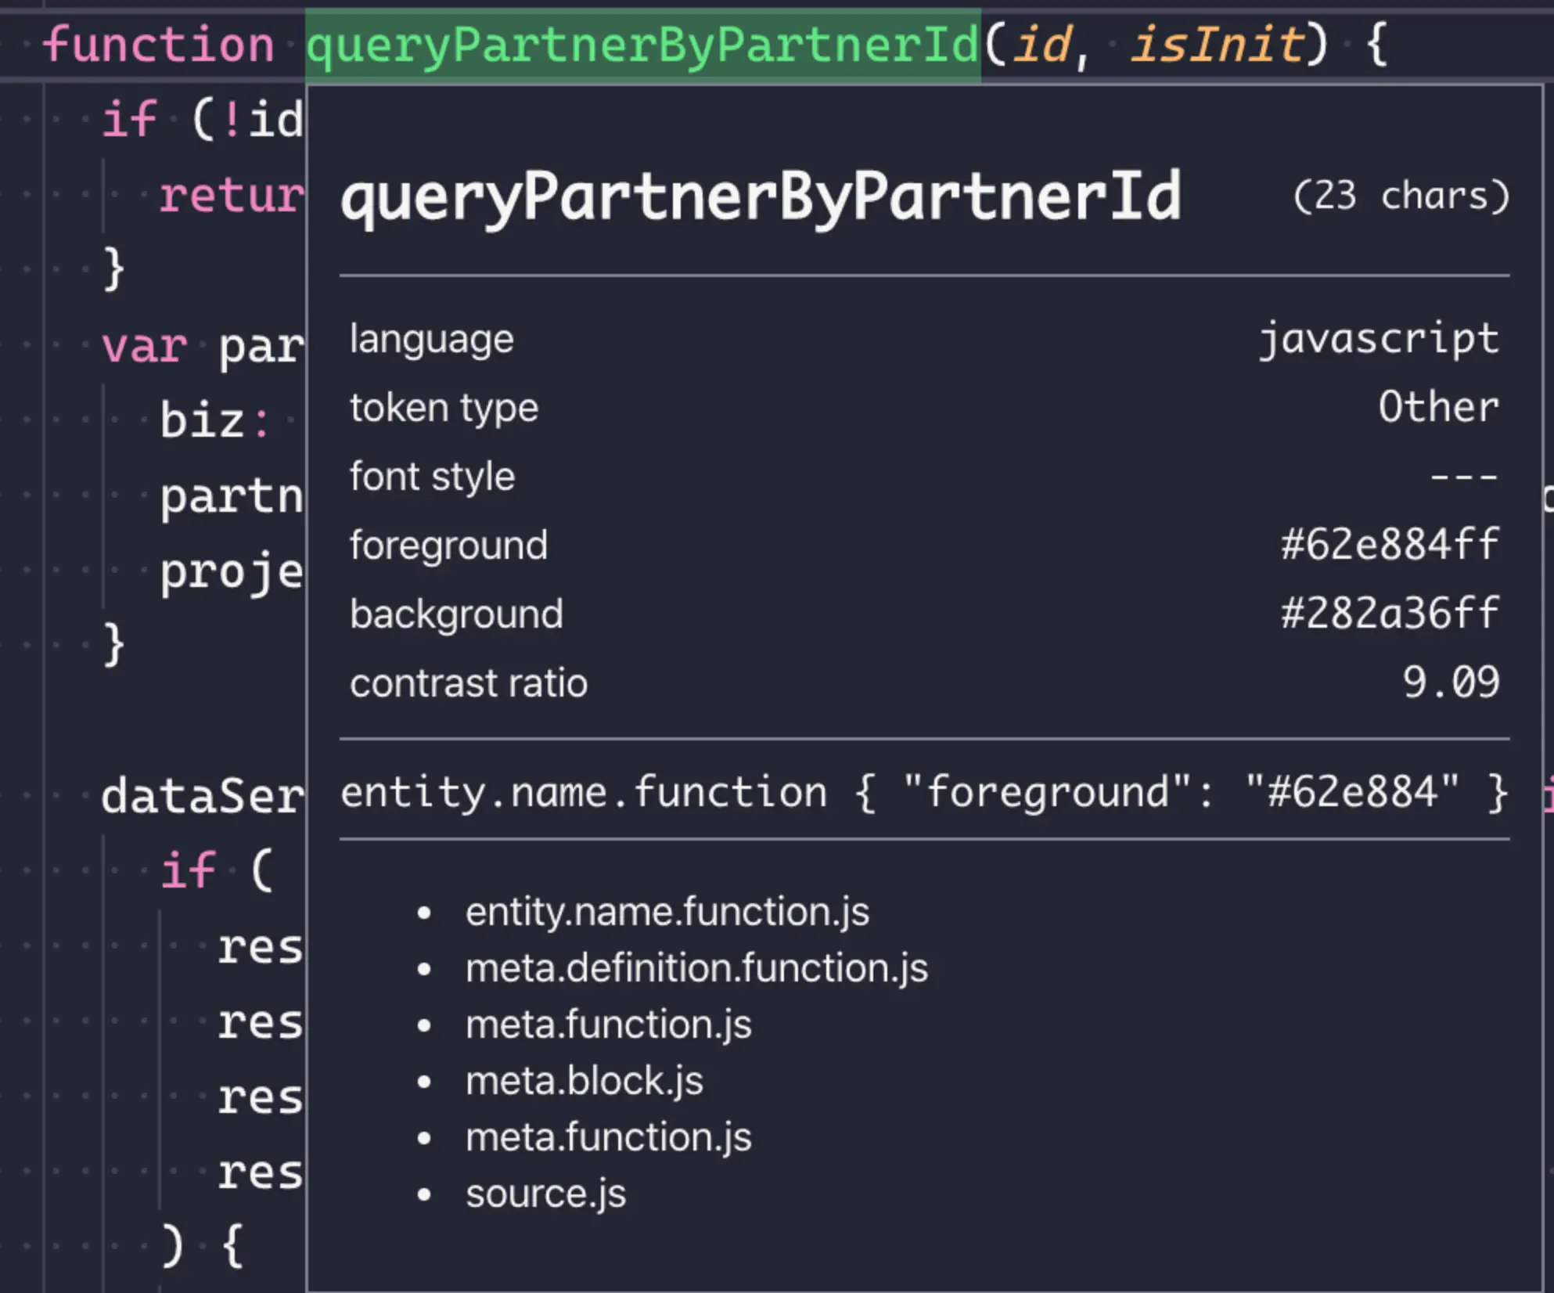Click the 'meta.block.js' scope entry
This screenshot has height=1293, width=1554.
(584, 1081)
